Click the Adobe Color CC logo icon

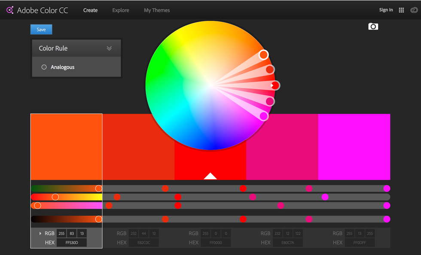tap(9, 10)
